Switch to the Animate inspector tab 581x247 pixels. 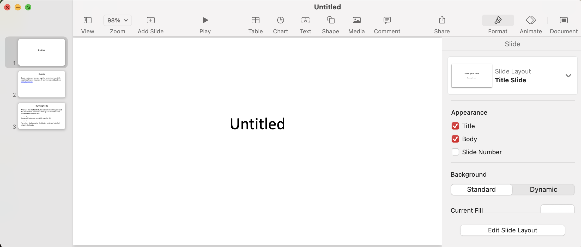tap(531, 20)
